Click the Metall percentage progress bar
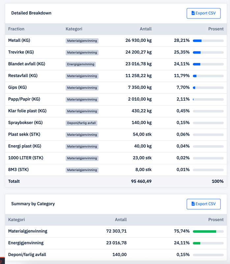Viewport: 230px width, 264px height. click(208, 41)
